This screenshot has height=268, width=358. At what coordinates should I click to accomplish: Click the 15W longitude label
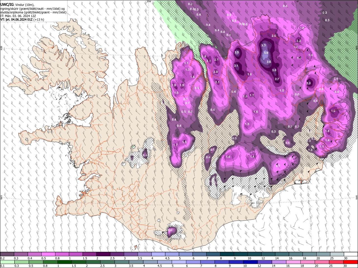296,1
